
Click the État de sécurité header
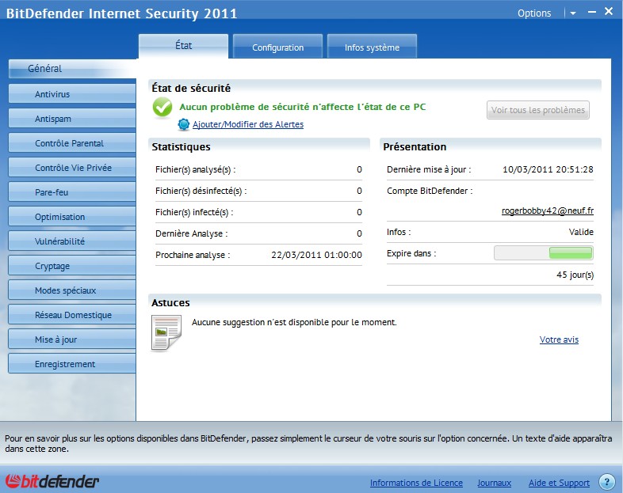[191, 88]
